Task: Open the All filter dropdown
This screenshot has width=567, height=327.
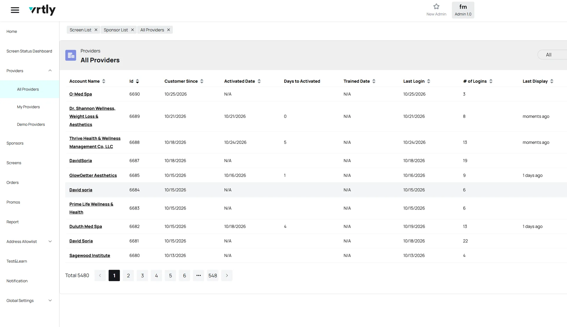Action: pos(552,55)
